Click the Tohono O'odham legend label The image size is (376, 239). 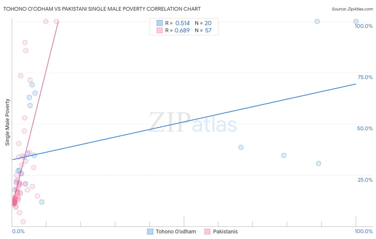point(176,231)
